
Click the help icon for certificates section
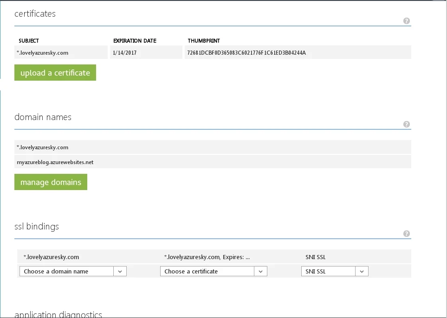tap(407, 21)
